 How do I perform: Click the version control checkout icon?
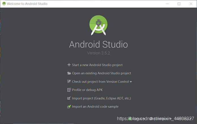point(69,81)
